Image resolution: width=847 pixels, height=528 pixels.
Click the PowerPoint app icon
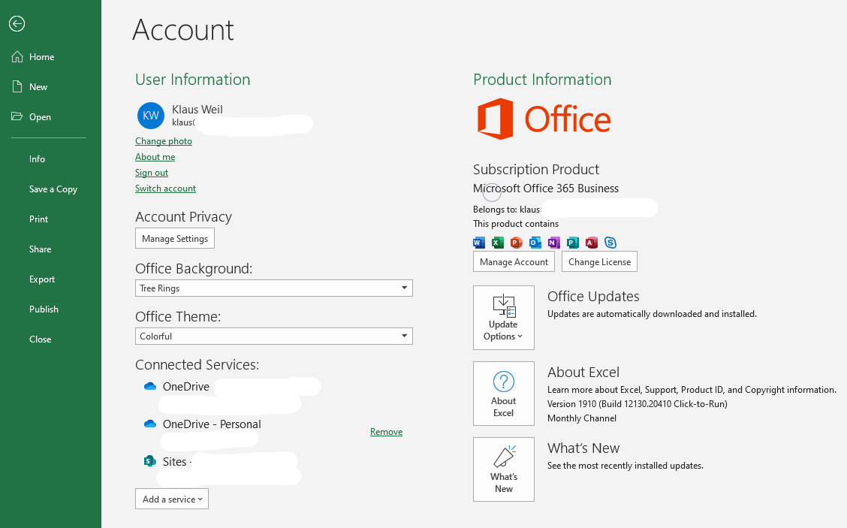coord(517,243)
